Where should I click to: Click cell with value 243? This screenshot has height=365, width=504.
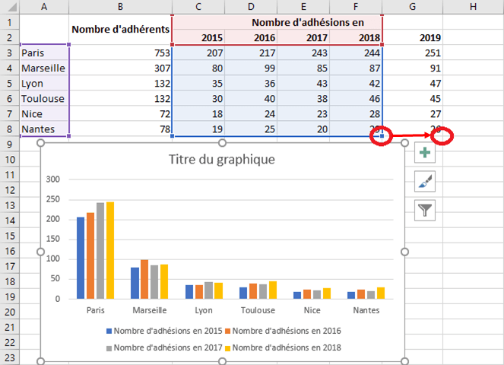[x=303, y=52]
